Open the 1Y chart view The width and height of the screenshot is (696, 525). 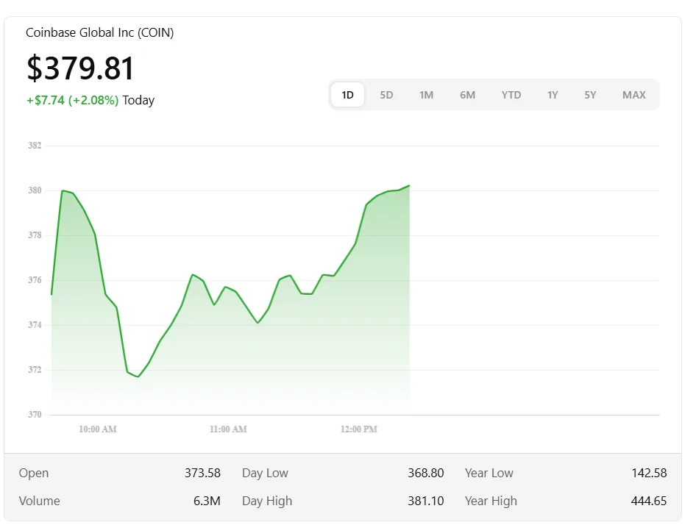(553, 95)
